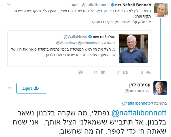Open Naftali Bennett's profile picture
Viewport: 171px width, 137px height.
pos(160,10)
